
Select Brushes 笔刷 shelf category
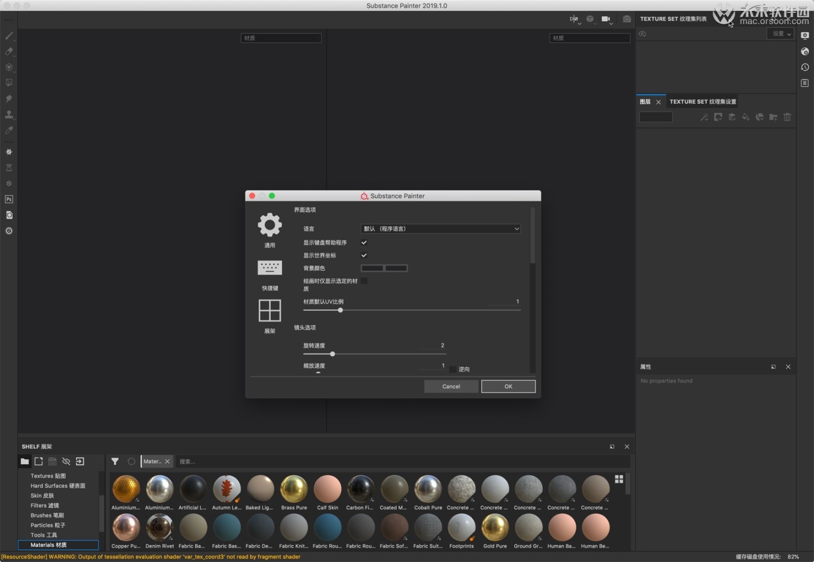click(x=47, y=515)
